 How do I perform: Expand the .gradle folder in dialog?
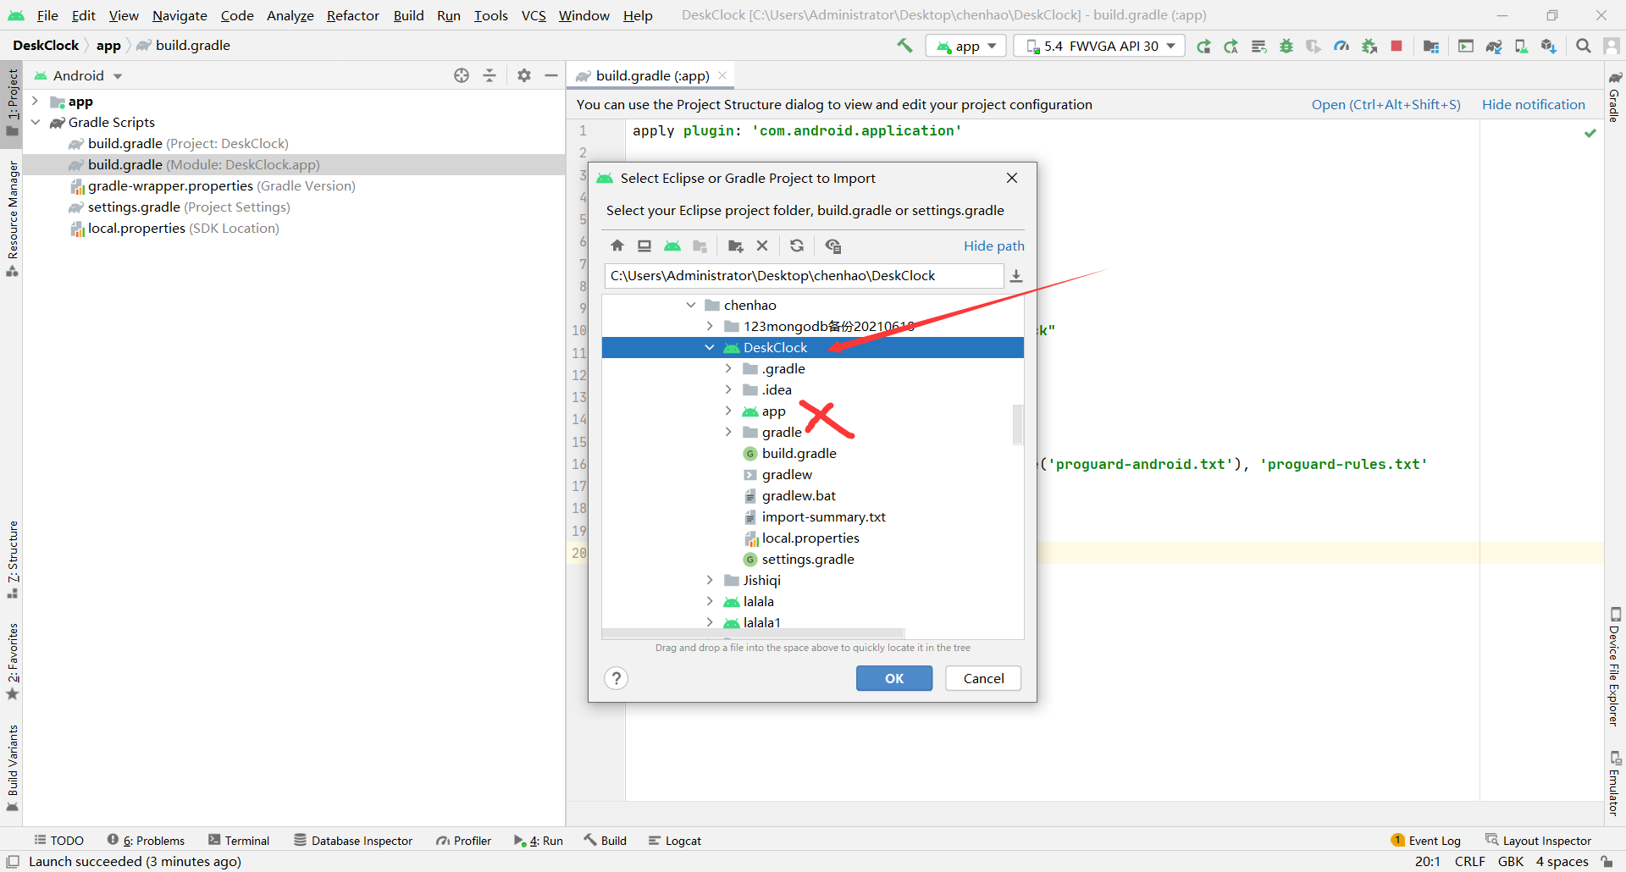728,368
